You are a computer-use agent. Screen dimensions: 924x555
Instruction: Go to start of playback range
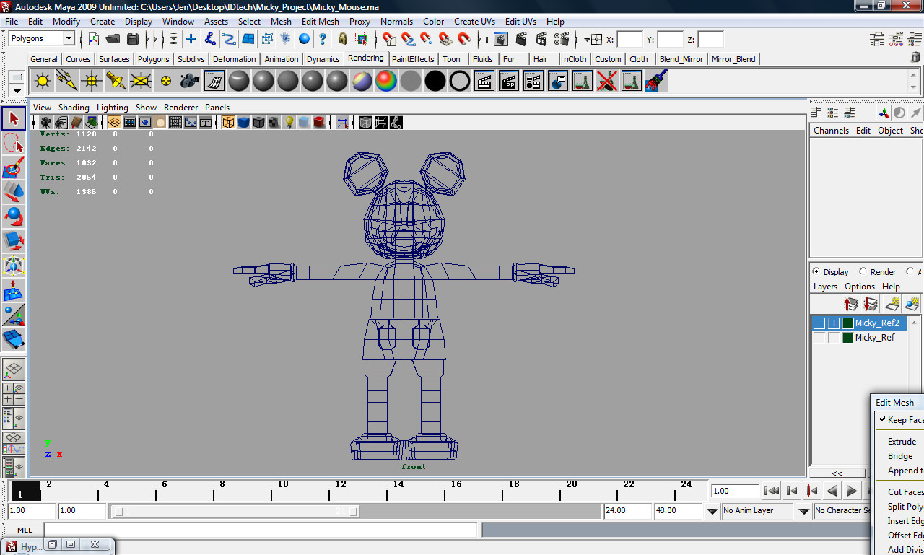click(772, 491)
